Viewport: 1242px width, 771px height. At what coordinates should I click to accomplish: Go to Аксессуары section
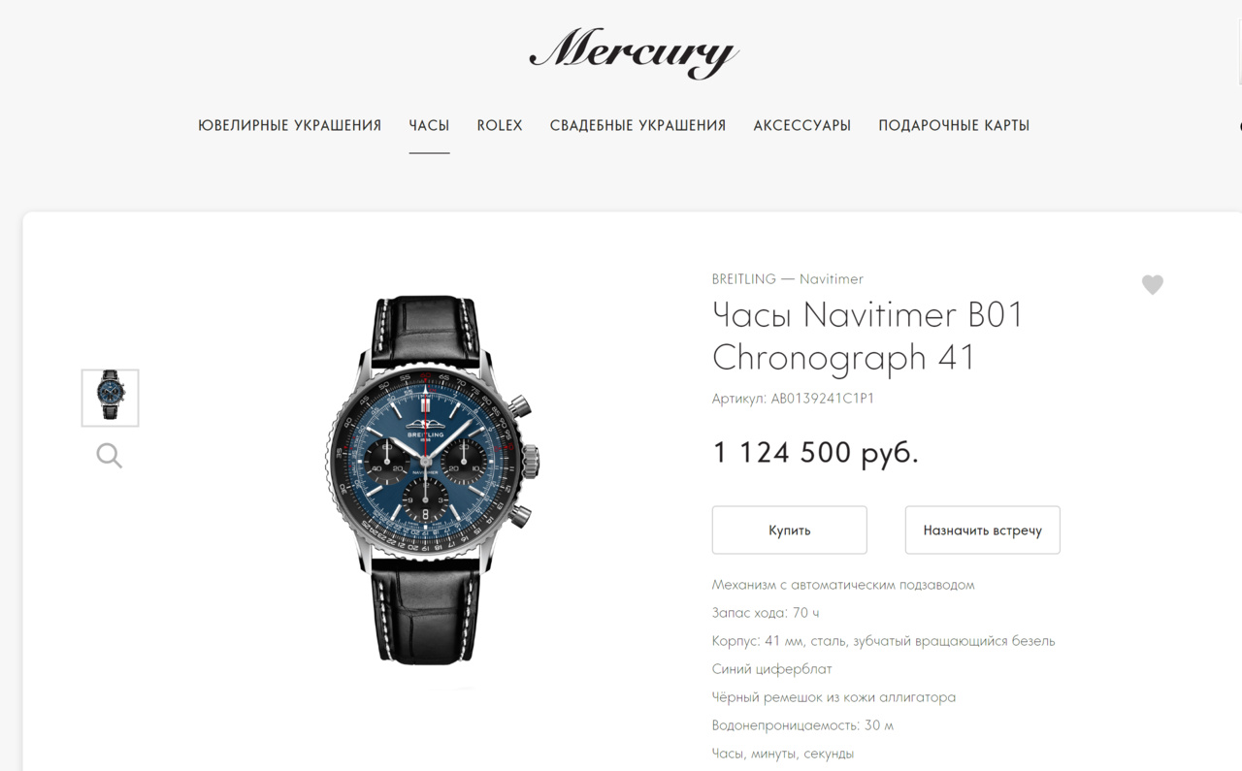click(802, 125)
